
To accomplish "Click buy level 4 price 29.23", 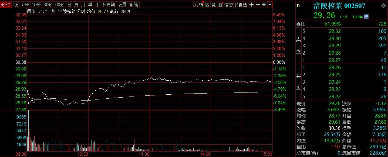I will [x=335, y=89].
